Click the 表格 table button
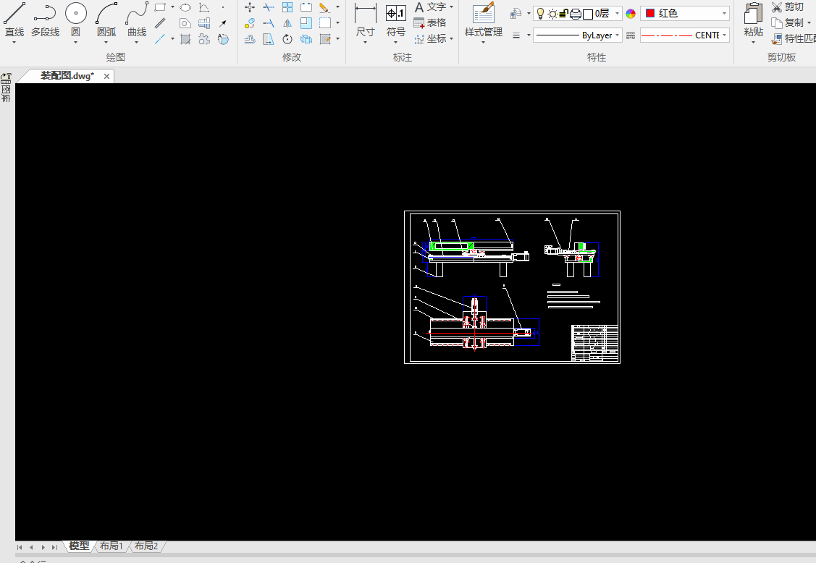 (430, 22)
